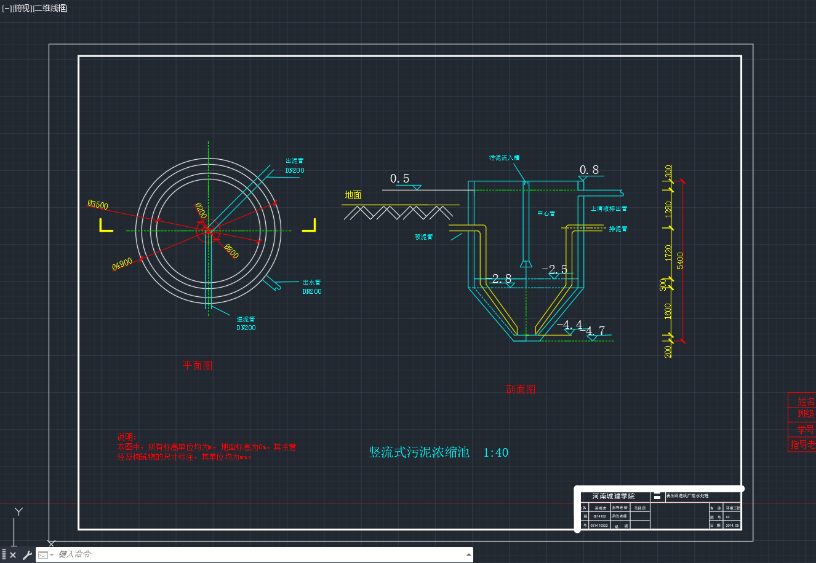Select the 出泥管 label in plan view

click(x=294, y=161)
